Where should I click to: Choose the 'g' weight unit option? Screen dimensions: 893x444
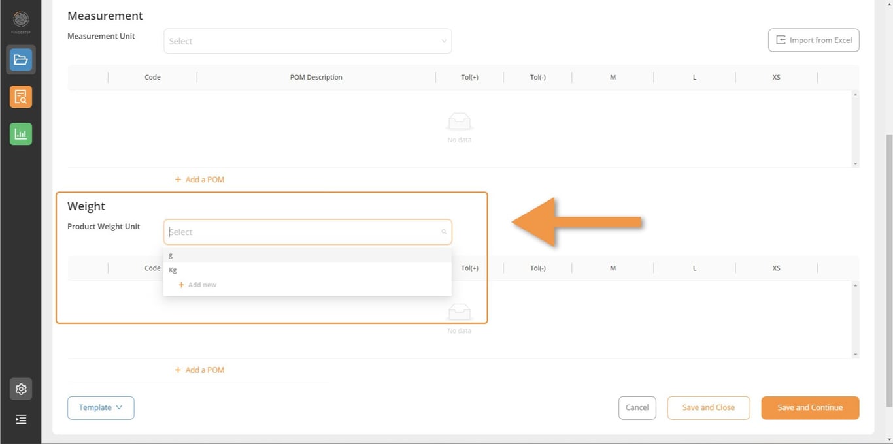(x=307, y=255)
